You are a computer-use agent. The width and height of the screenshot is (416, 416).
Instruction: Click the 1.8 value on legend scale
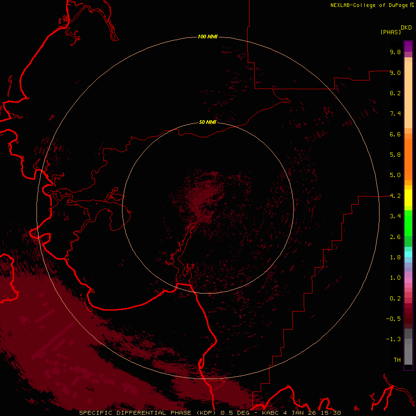pos(395,257)
